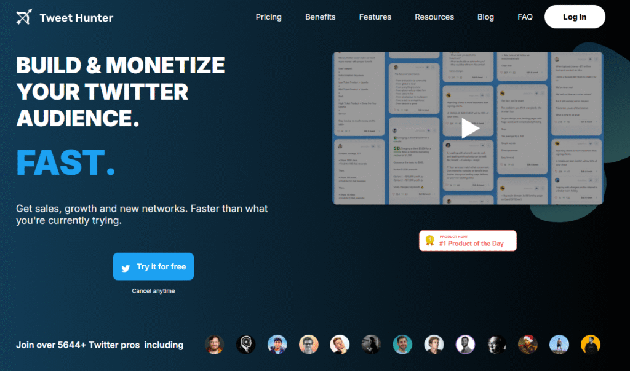630x371 pixels.
Task: Go to the Benefits section
Action: (320, 17)
